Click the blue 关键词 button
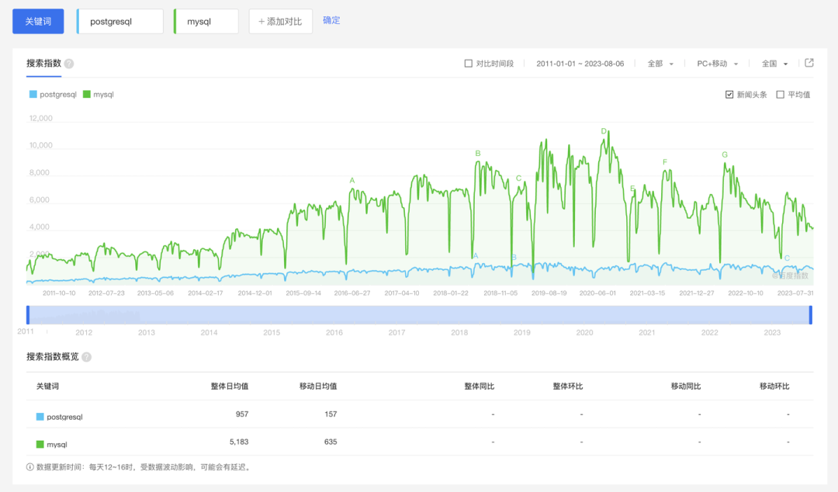The image size is (838, 492). [38, 22]
